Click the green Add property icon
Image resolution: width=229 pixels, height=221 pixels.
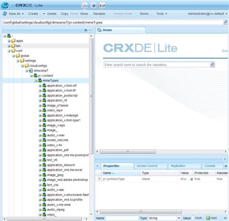(208, 218)
